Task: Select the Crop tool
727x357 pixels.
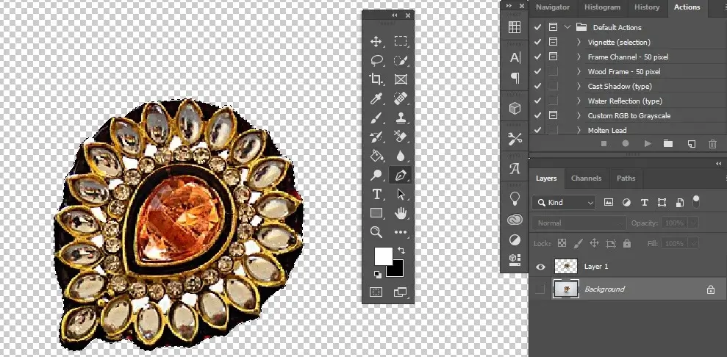Action: (x=376, y=79)
